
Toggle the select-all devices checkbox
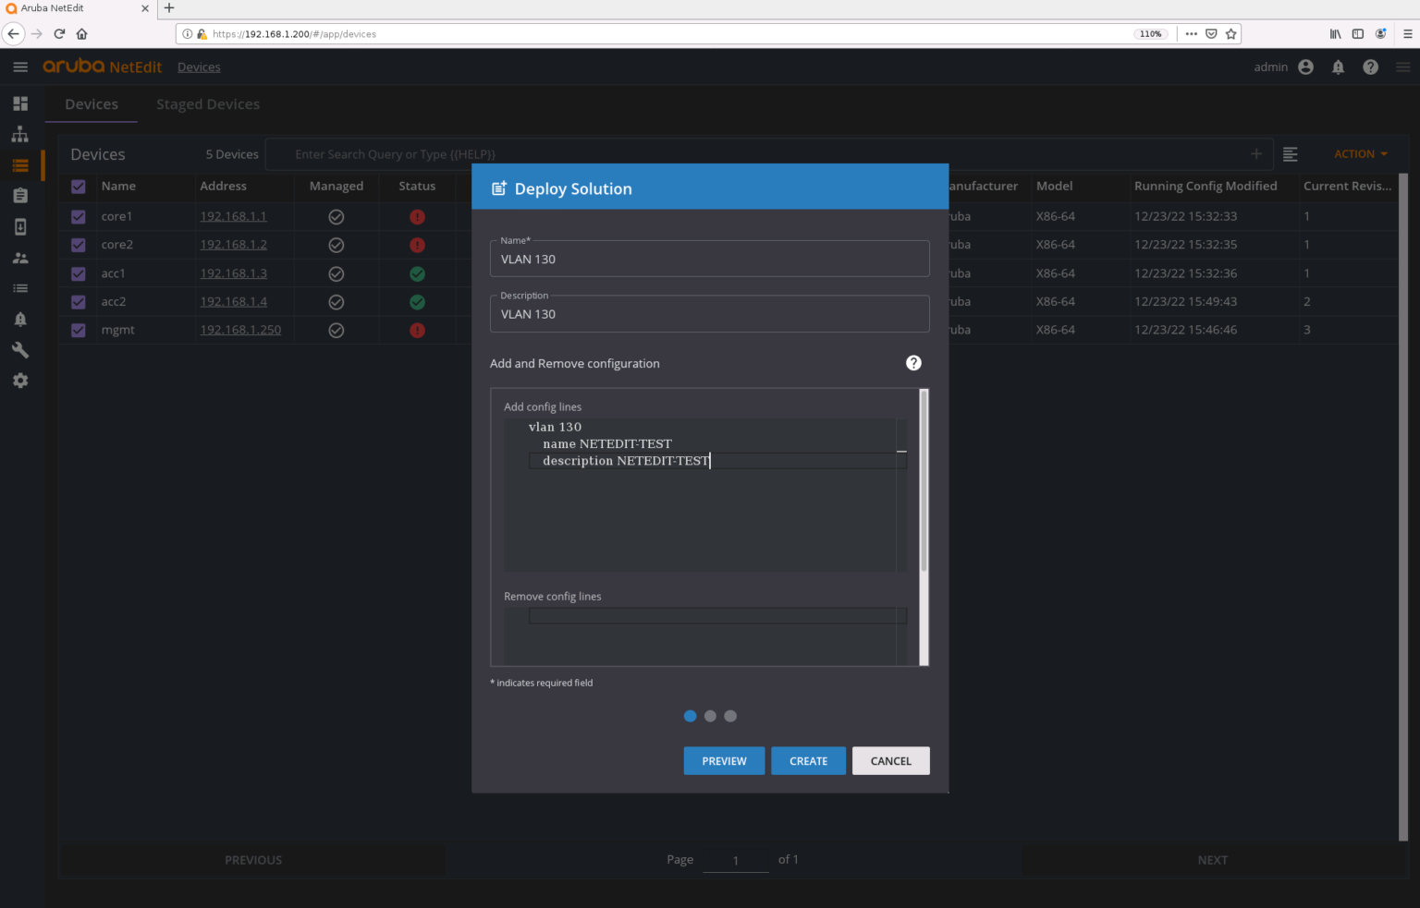[78, 187]
